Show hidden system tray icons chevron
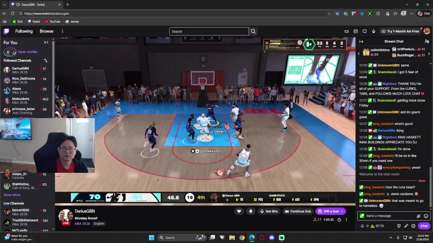Image resolution: width=433 pixels, height=243 pixels. tap(391, 238)
